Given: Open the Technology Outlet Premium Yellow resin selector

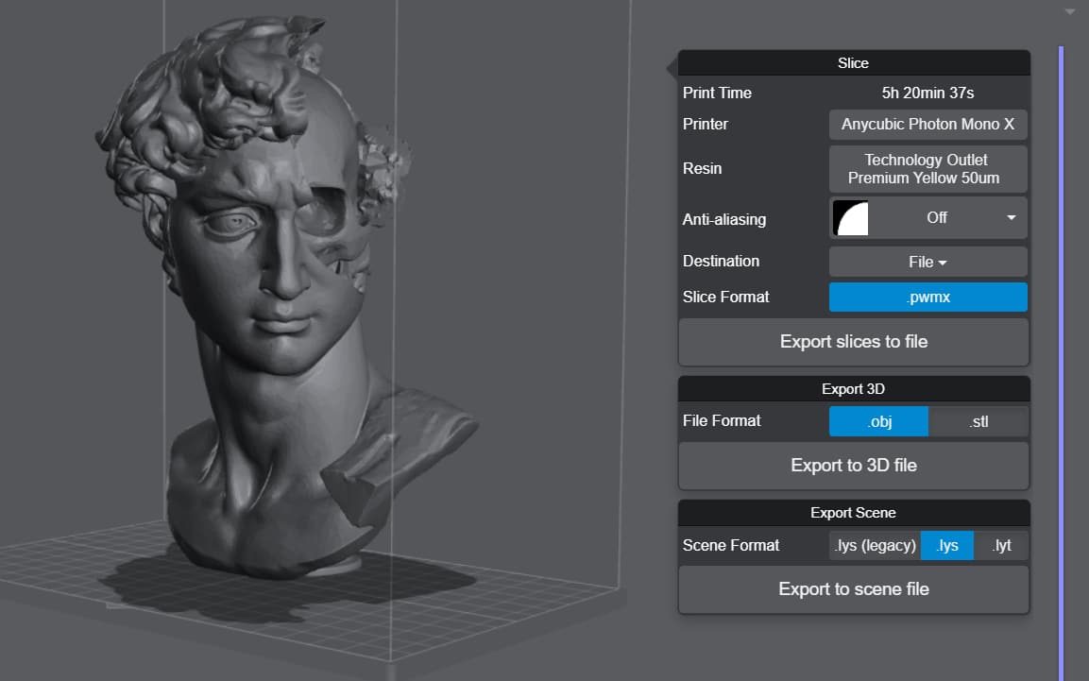Looking at the screenshot, I should point(927,169).
